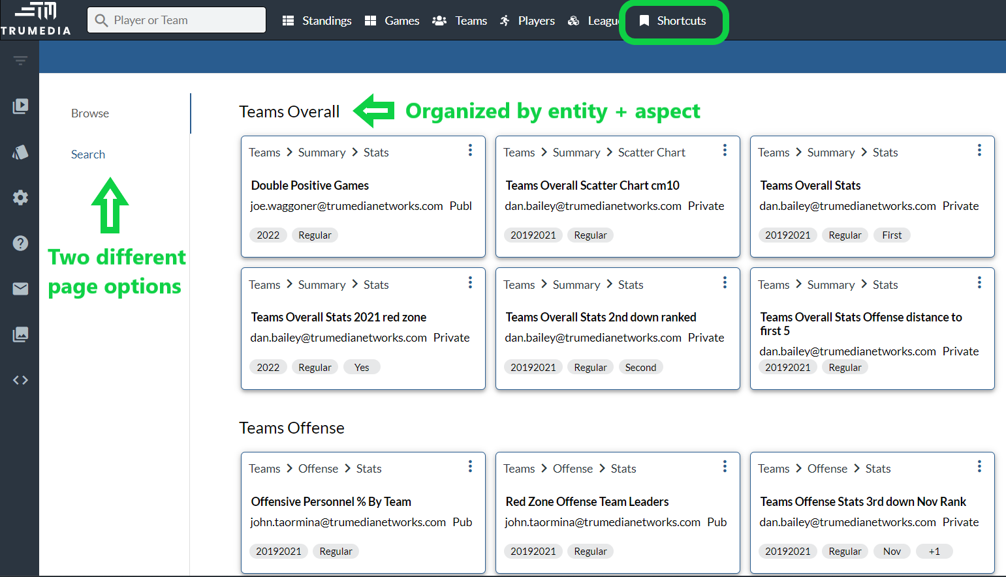Open options menu for Double Positive Games
The width and height of the screenshot is (1006, 577).
pos(470,151)
